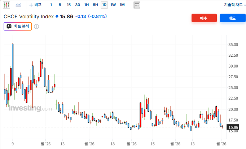This screenshot has height=149, width=246.
Task: Click the 17.50 price axis label
Action: point(233,120)
